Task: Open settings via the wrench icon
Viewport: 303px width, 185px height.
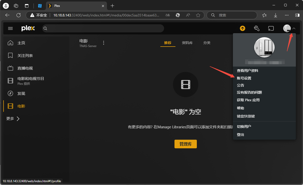Action: point(257,29)
